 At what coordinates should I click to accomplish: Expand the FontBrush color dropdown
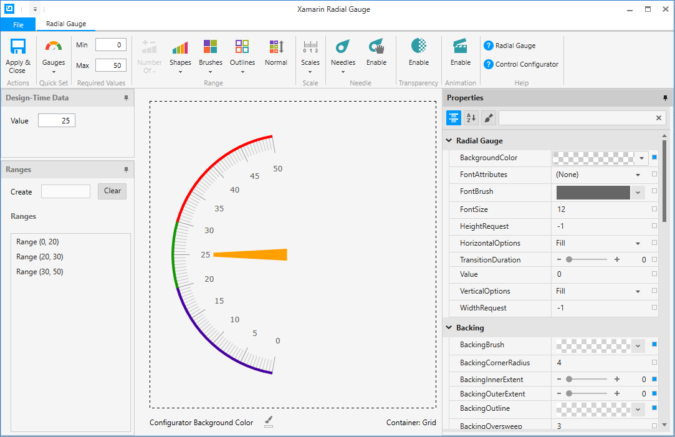(638, 193)
